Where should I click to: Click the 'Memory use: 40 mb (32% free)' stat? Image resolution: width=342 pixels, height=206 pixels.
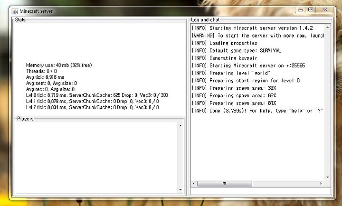pyautogui.click(x=59, y=65)
